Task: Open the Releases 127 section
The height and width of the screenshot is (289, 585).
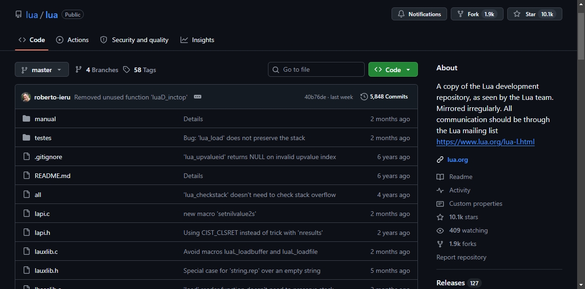Action: tap(459, 283)
